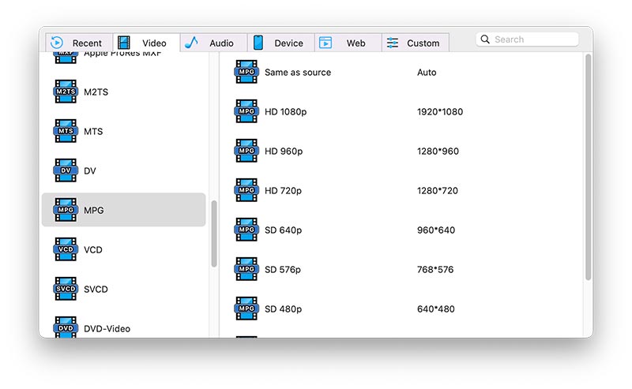Open the Device tab

pyautogui.click(x=281, y=43)
